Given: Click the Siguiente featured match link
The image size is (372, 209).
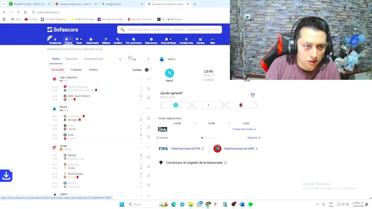Looking at the screenshot, I should tap(254, 138).
